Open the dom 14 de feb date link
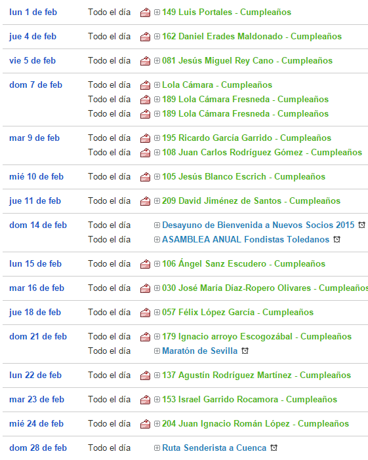Image resolution: width=368 pixels, height=460 pixels. point(38,225)
